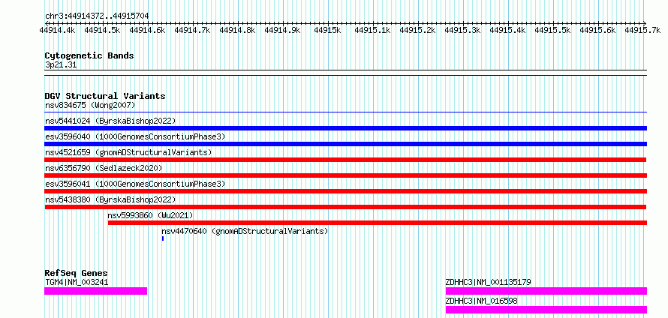This screenshot has height=318, width=668.
Task: Open the nsv834675 (Wong2007) variant label
Action: point(90,105)
